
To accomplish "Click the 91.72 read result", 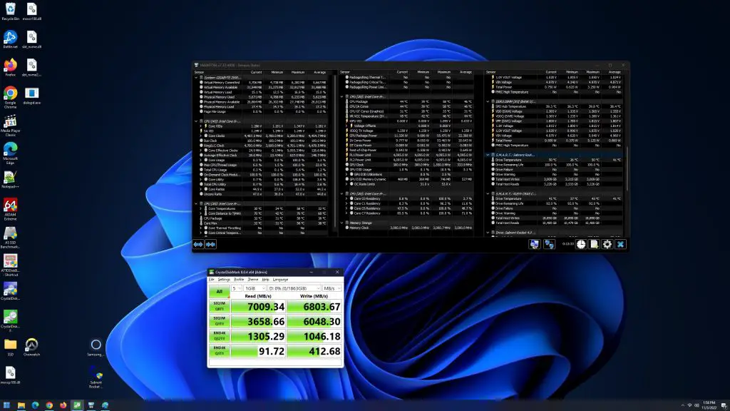I will point(258,351).
